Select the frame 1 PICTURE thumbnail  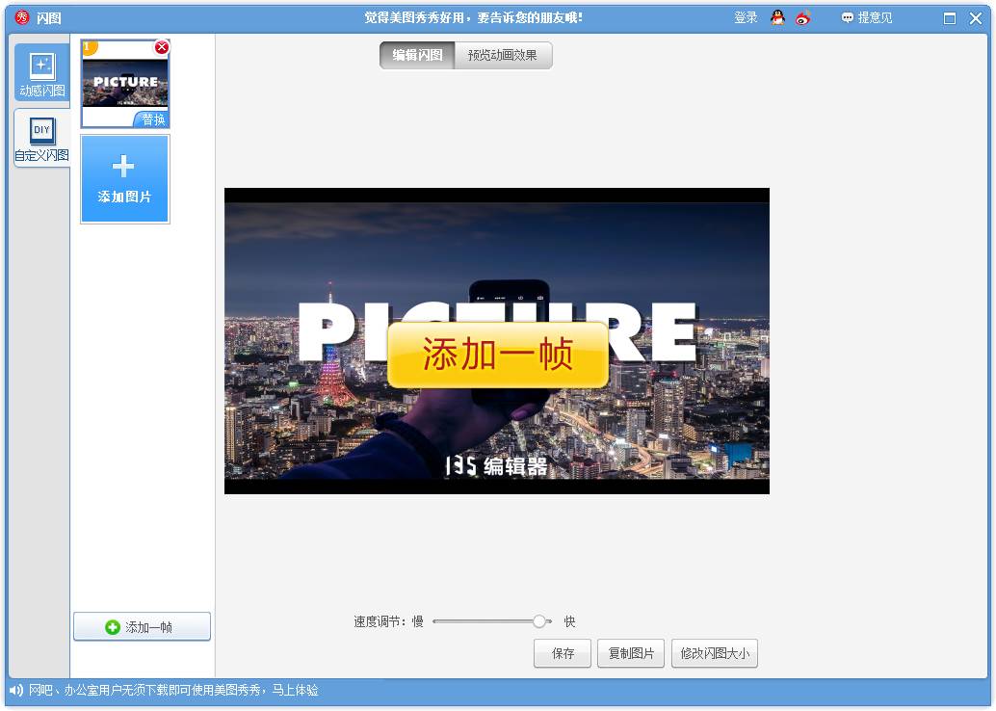(x=124, y=82)
